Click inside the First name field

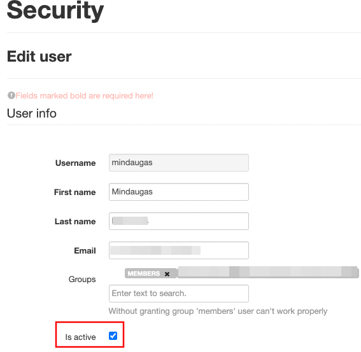(179, 192)
